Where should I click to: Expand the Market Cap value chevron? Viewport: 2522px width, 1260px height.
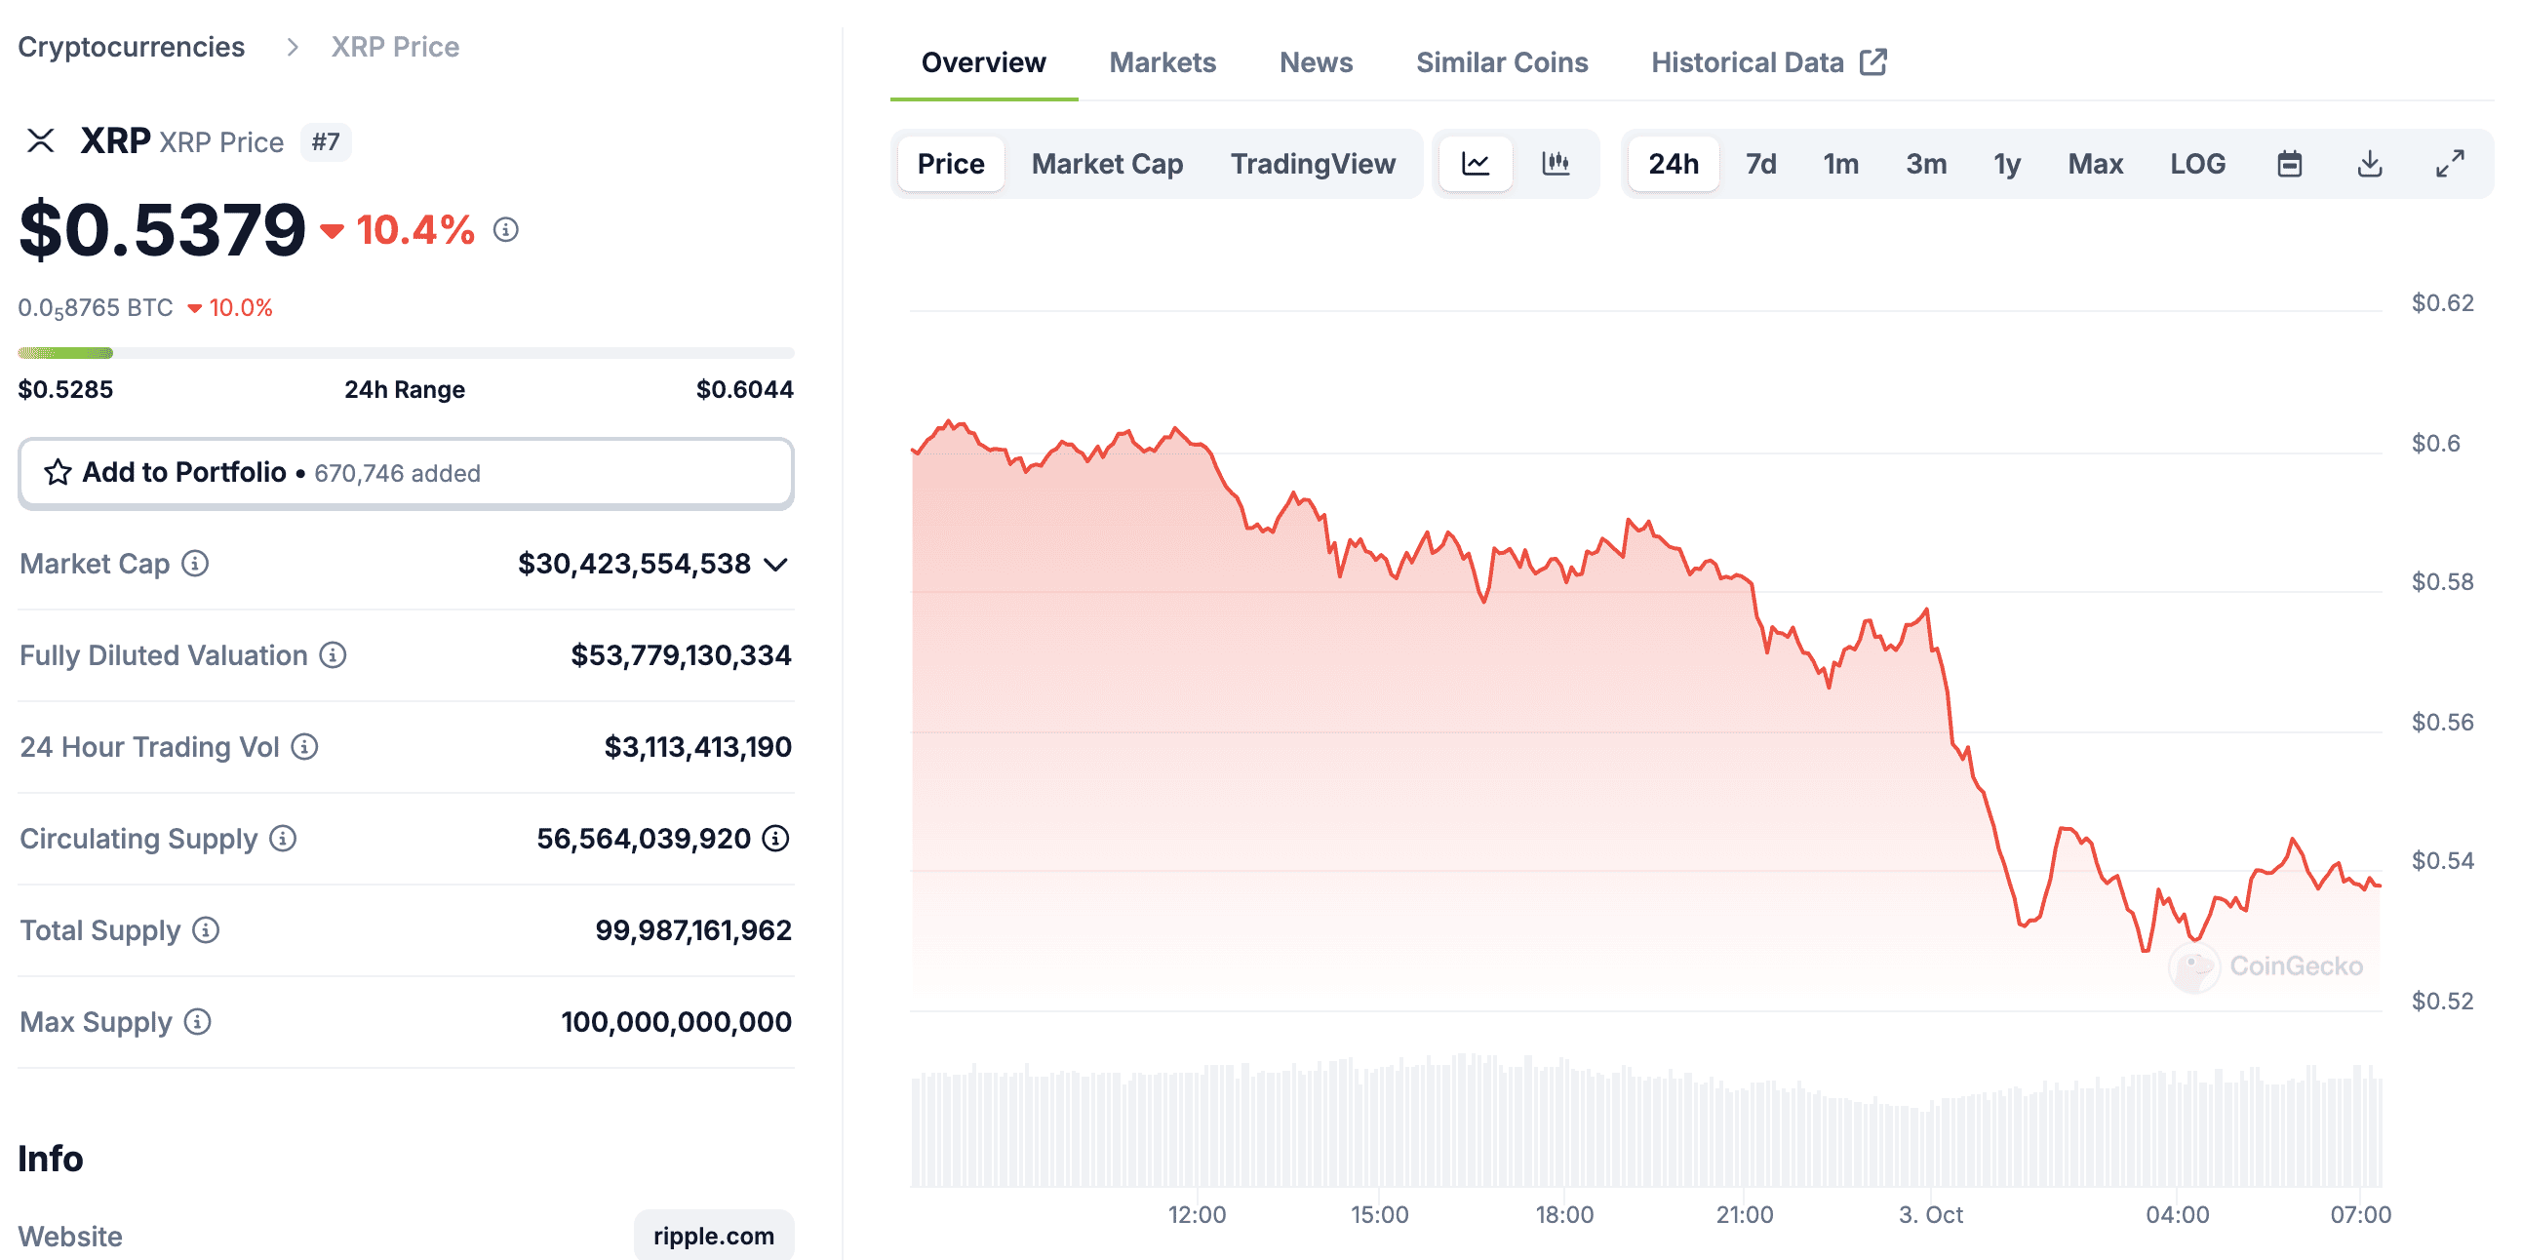[776, 565]
